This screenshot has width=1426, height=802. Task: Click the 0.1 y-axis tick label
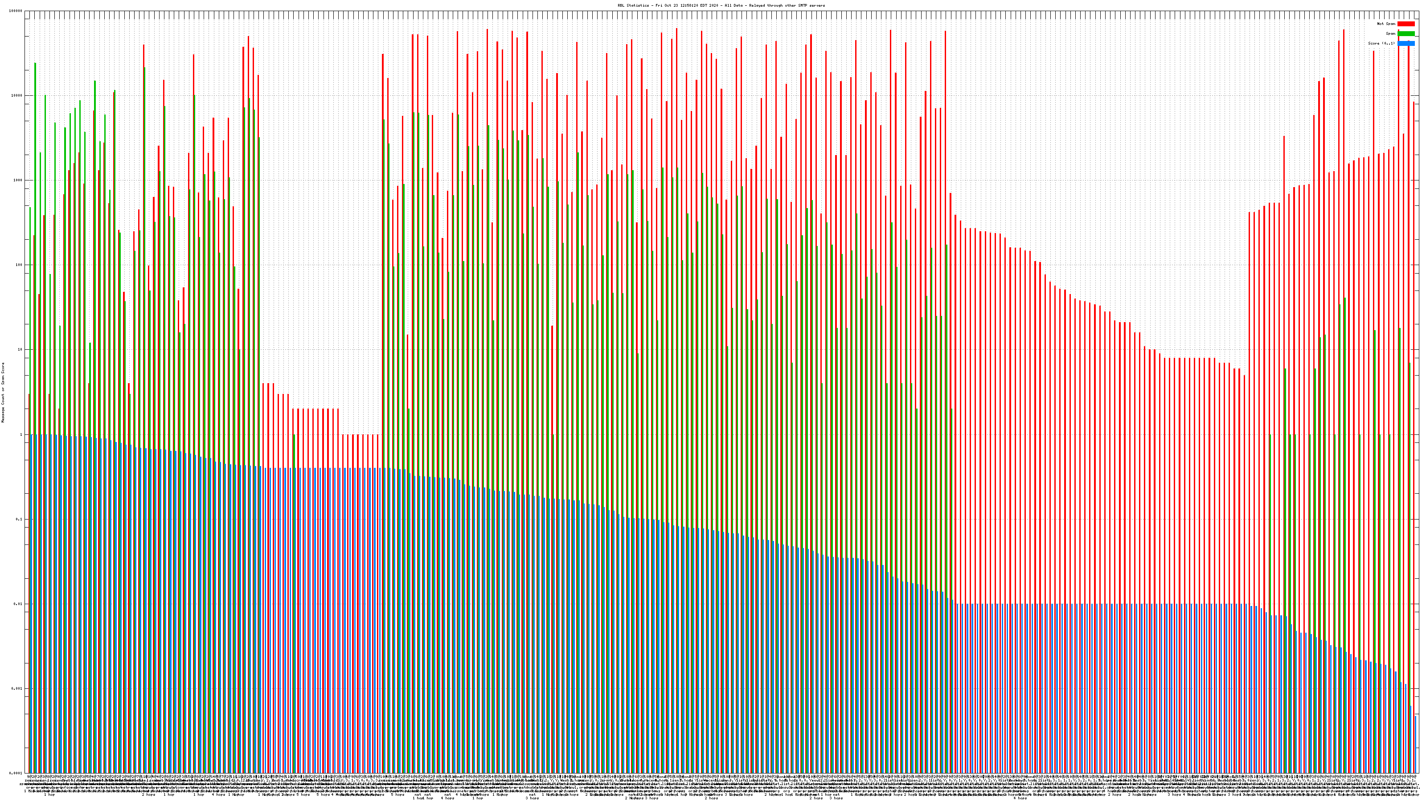pos(19,519)
